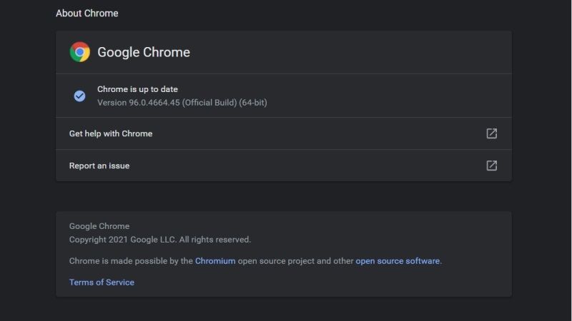
Task: Click the blue up-to-date checkmark icon
Action: pyautogui.click(x=79, y=96)
